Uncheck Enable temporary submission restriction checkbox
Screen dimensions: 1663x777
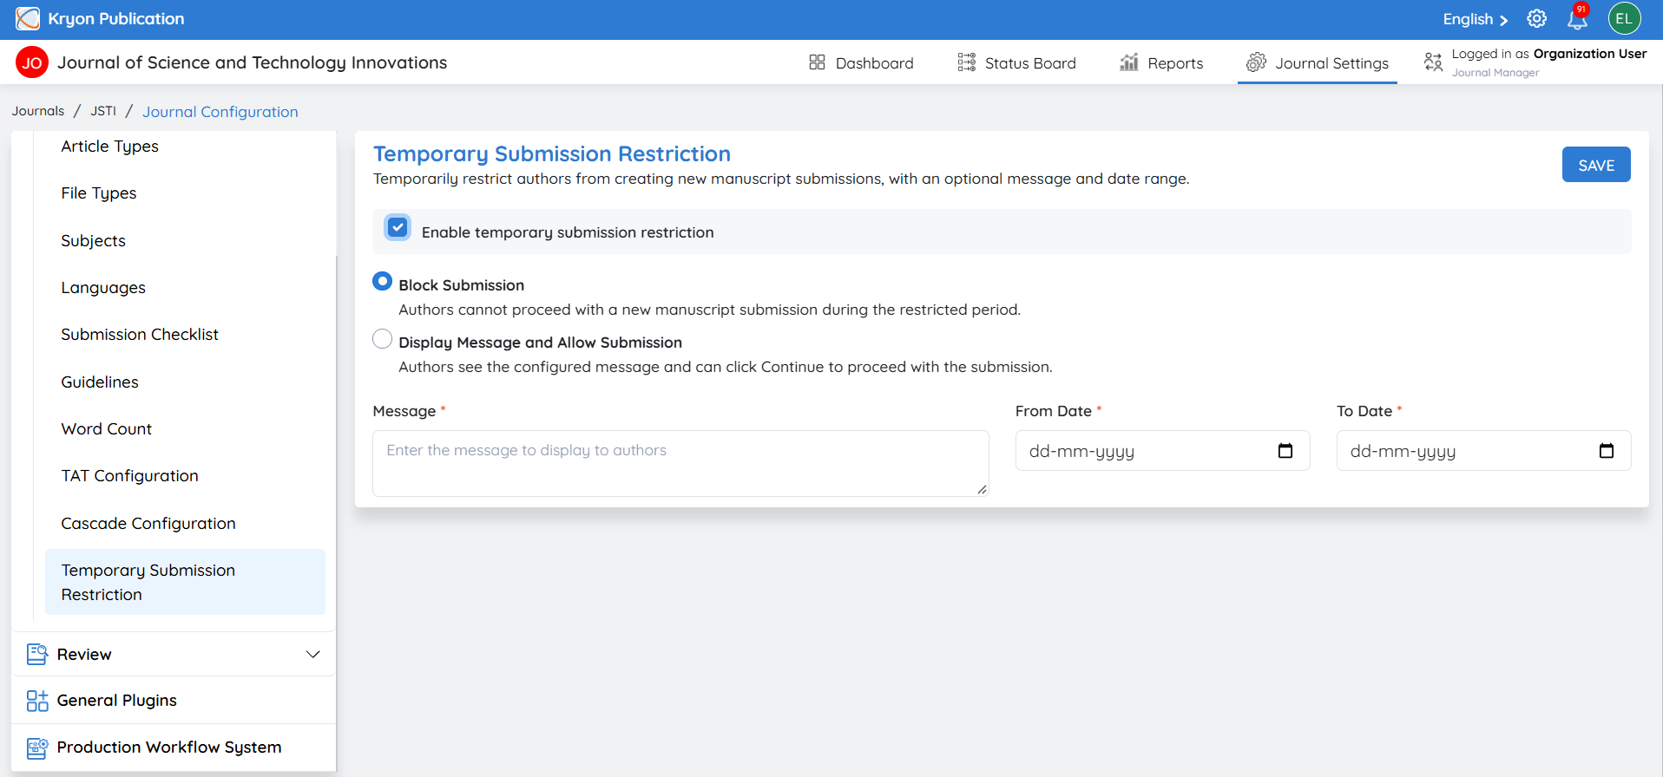[398, 228]
